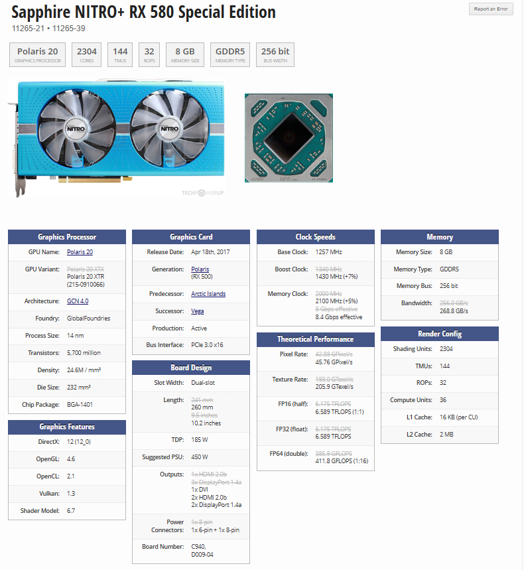Click the GPU chip die image
Screen dimensions: 524x570
point(289,138)
